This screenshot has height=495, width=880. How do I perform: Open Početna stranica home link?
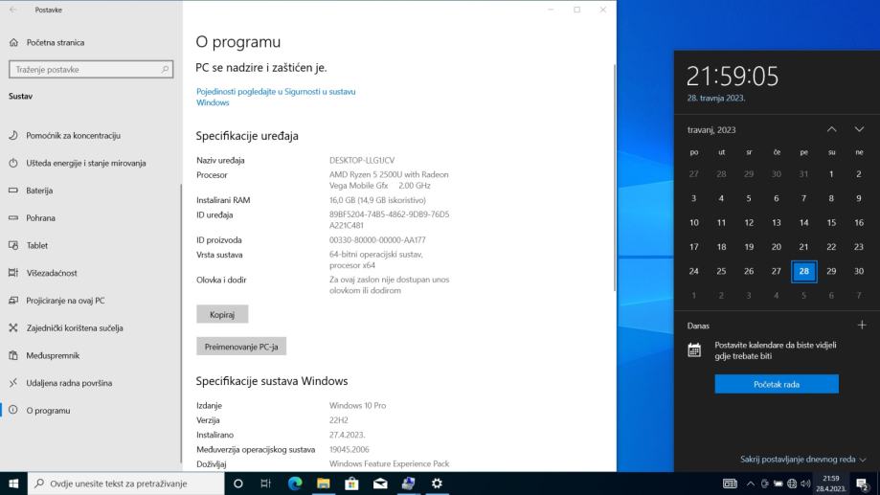55,43
